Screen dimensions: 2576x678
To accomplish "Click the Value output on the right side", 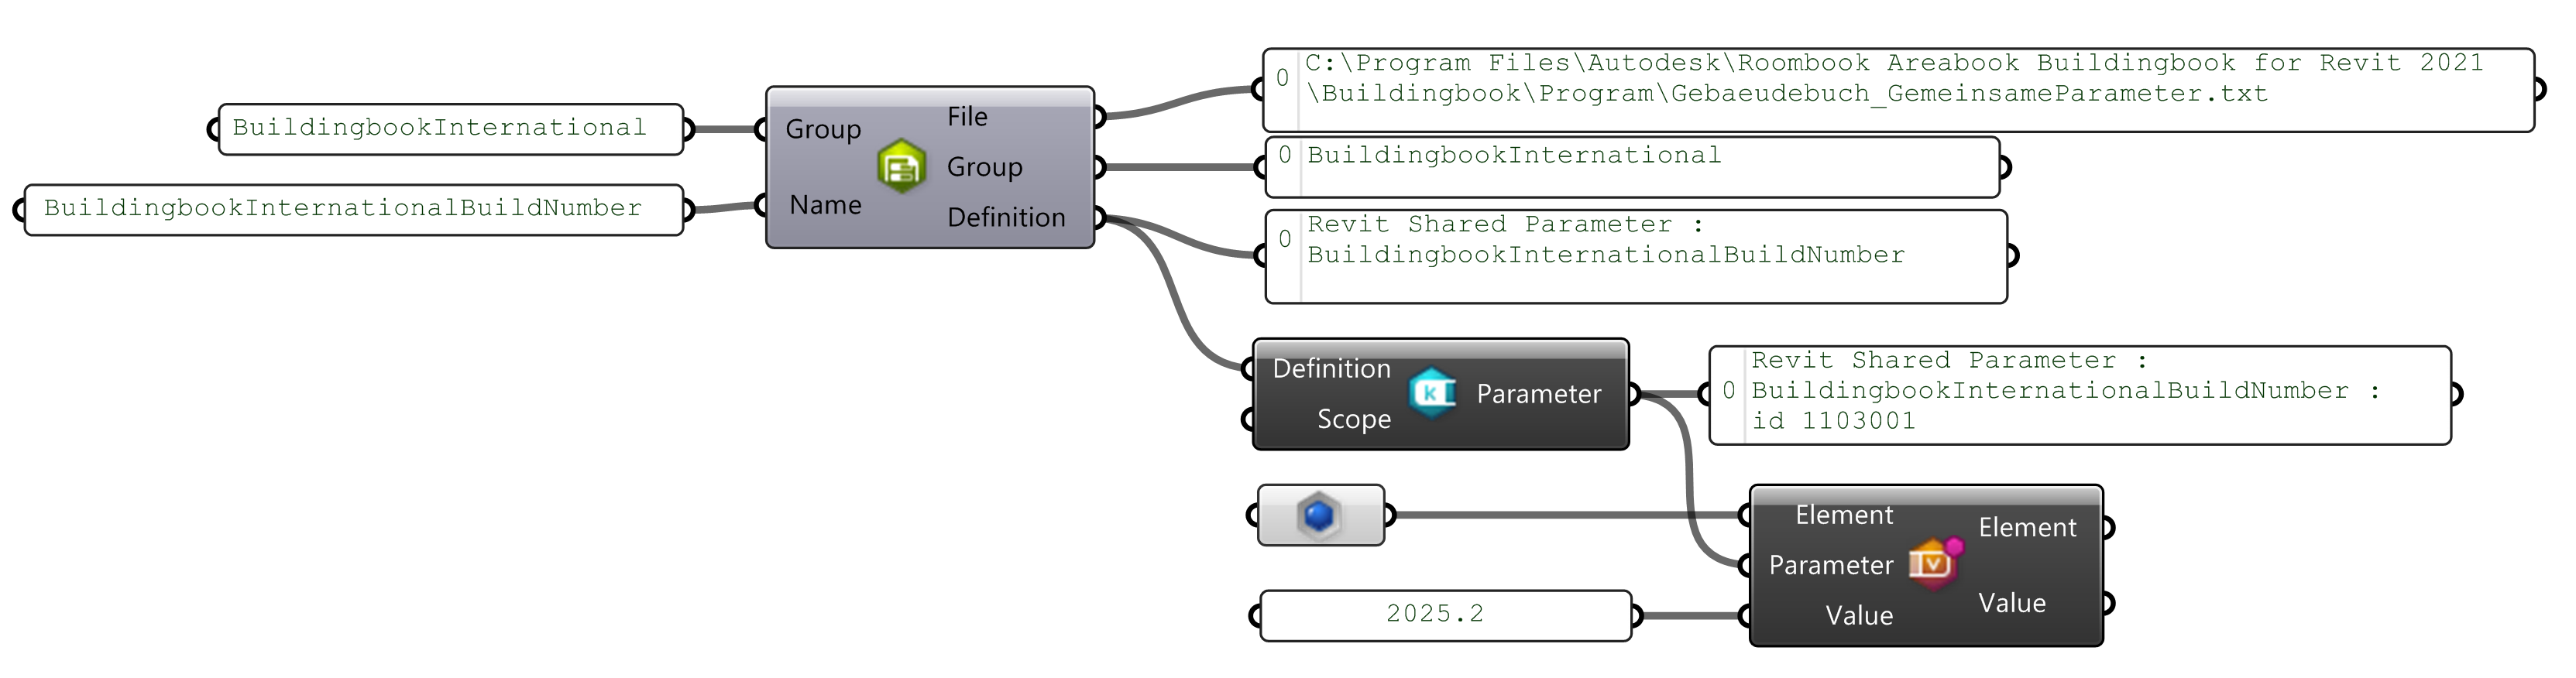I will tap(2011, 603).
